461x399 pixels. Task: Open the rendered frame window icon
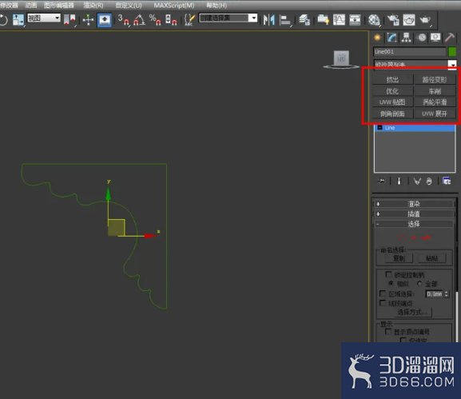click(x=409, y=20)
